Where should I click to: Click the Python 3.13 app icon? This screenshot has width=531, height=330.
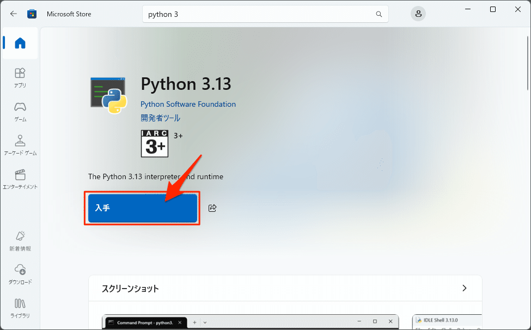[109, 95]
